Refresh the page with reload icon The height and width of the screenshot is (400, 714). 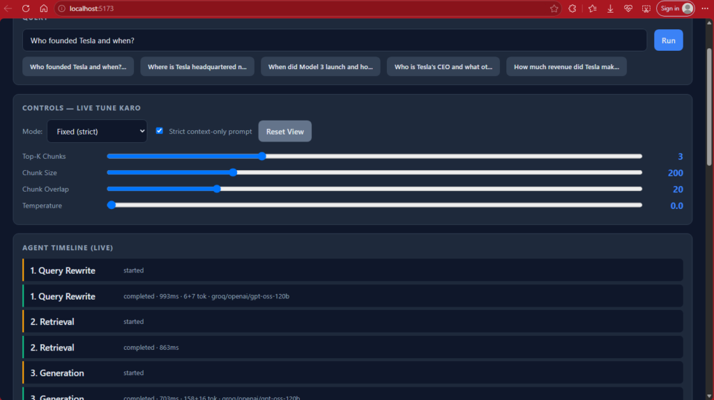point(26,8)
